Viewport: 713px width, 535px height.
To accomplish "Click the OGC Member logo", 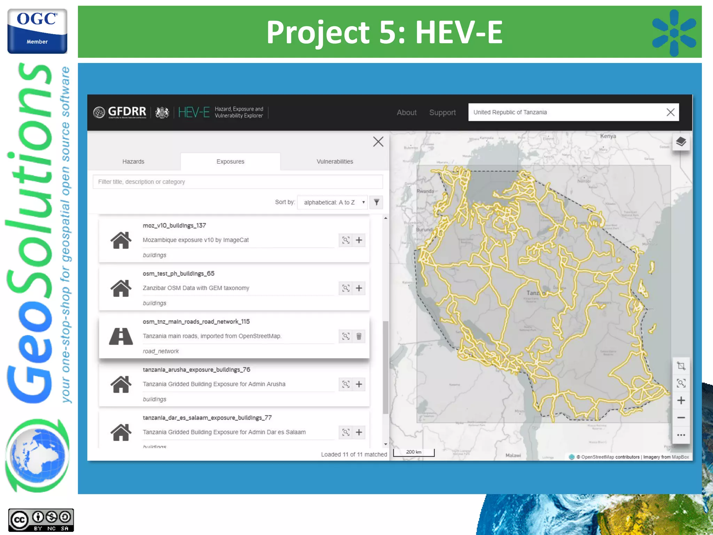I will coord(37,31).
